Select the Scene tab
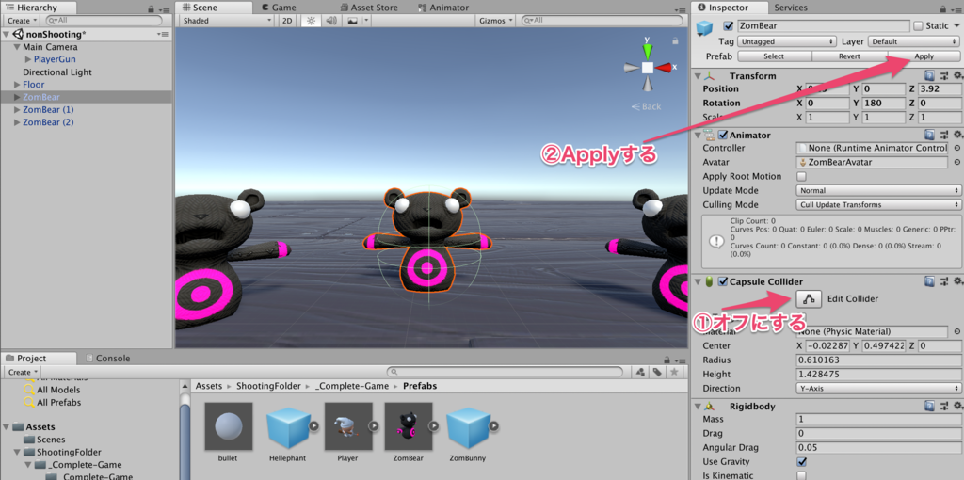 tap(214, 8)
